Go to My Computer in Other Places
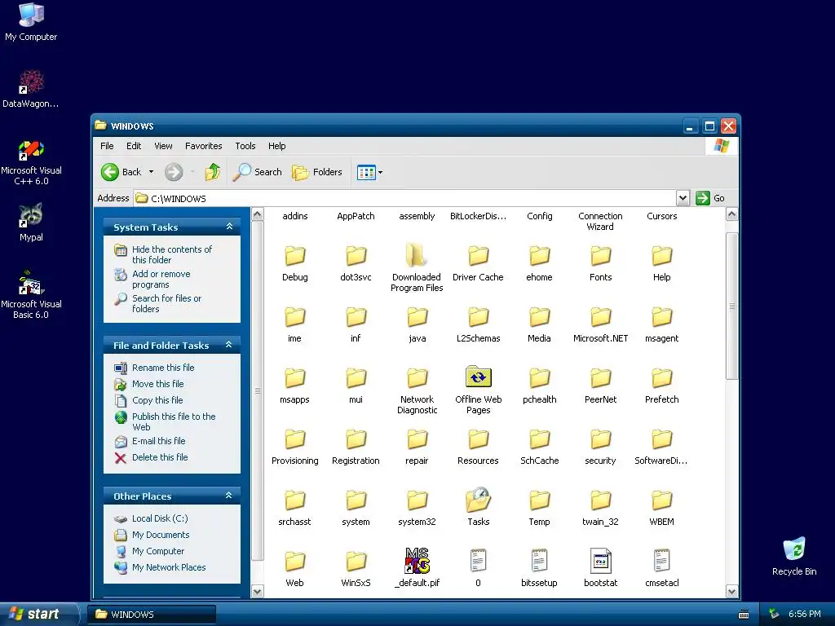Screen dimensions: 835x626 [x=157, y=552]
